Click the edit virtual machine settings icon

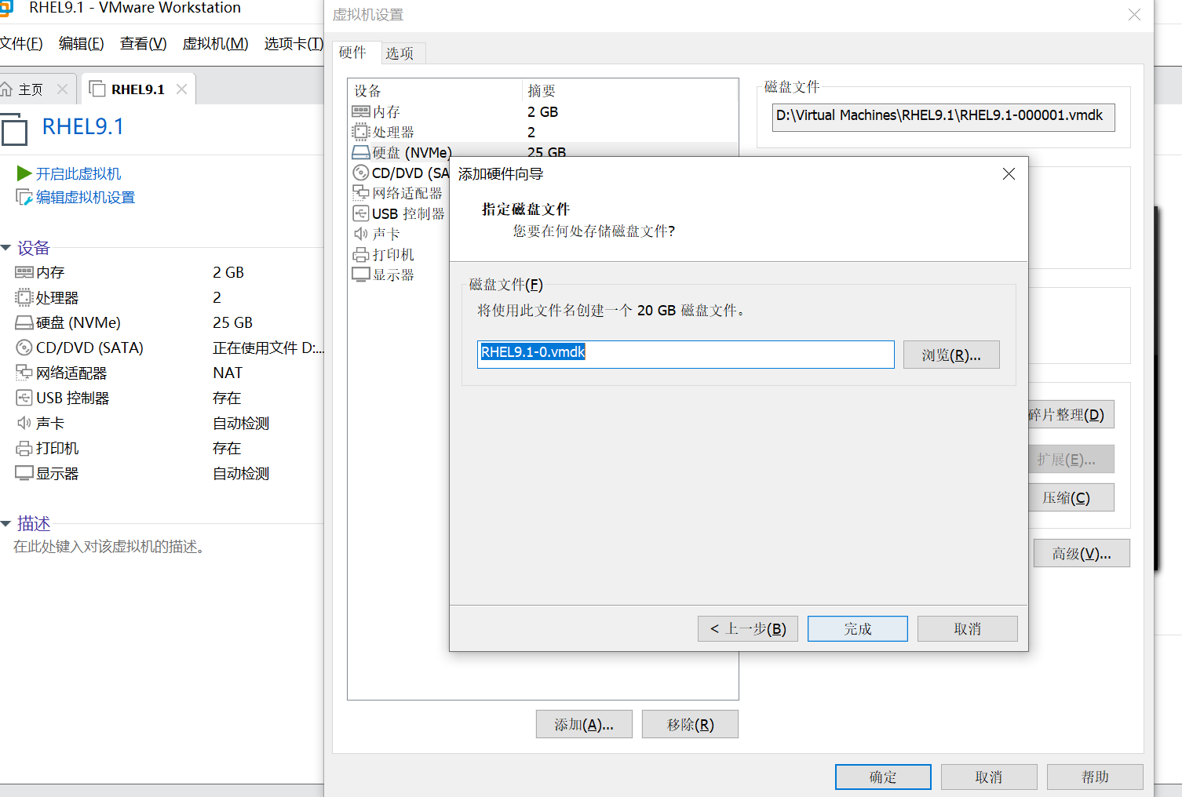coord(24,197)
